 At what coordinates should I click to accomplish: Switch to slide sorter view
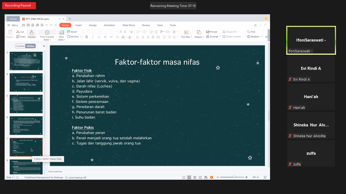point(195,177)
